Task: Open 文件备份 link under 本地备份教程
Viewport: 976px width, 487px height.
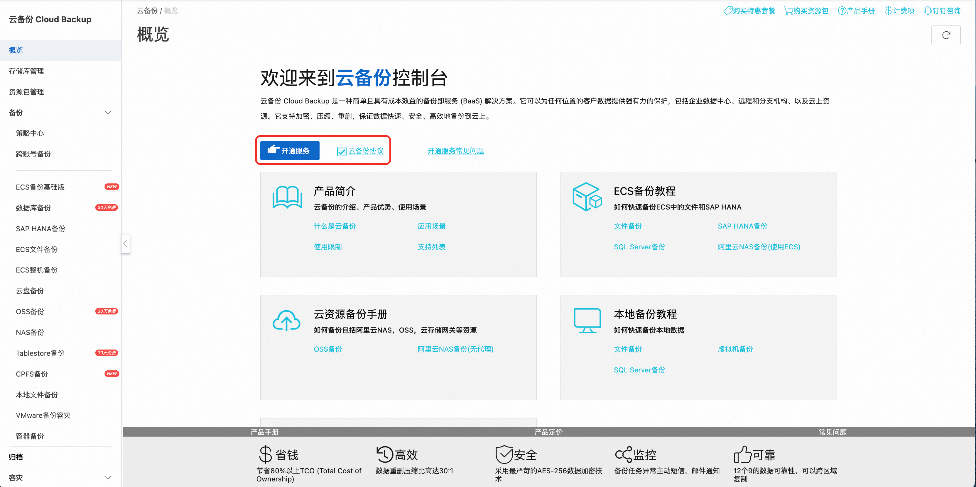Action: coord(627,349)
